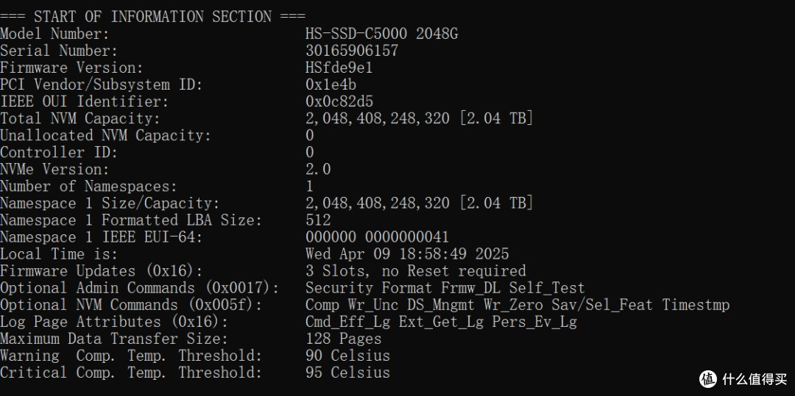Click the START OF INFORMATION SECTION header
Screen dimensions: 795x396
pos(152,17)
